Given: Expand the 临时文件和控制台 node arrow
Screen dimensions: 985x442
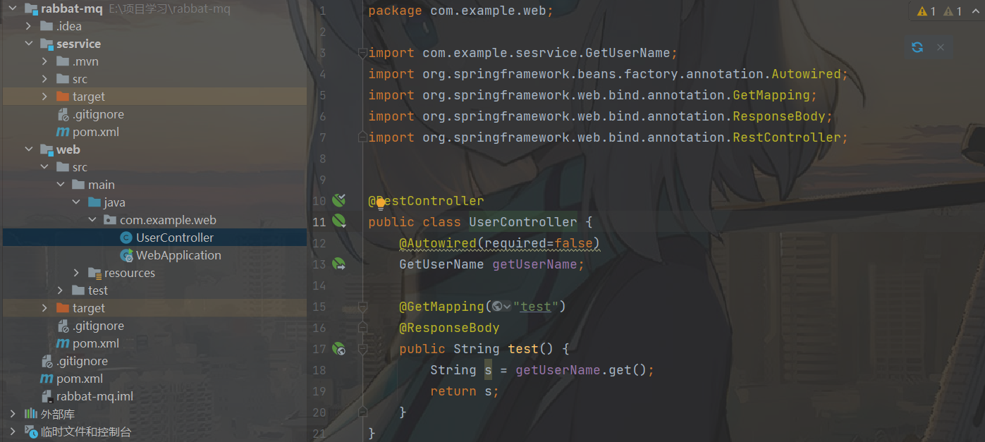Looking at the screenshot, I should [13, 431].
